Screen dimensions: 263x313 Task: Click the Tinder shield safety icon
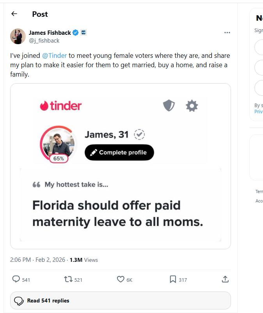click(169, 106)
